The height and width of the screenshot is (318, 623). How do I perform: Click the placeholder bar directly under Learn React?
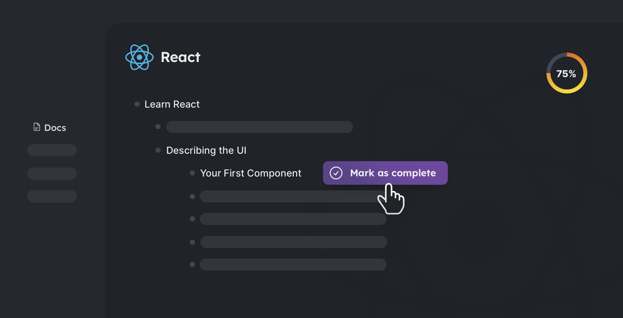(x=259, y=127)
